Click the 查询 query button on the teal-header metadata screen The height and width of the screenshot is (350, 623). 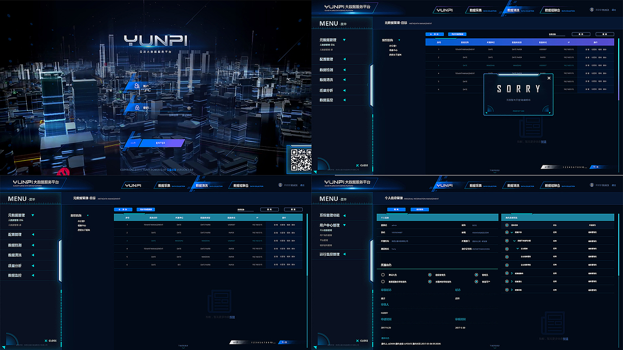tap(269, 210)
